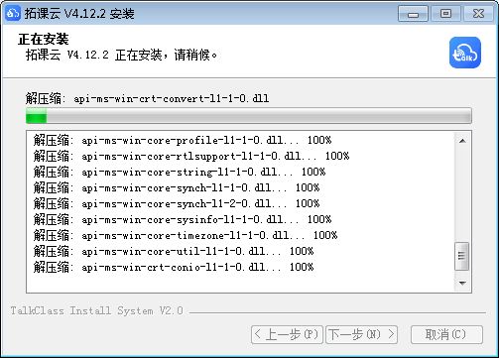Image resolution: width=499 pixels, height=358 pixels.
Task: Click the 拓课云 title bar app icon
Action: point(13,13)
